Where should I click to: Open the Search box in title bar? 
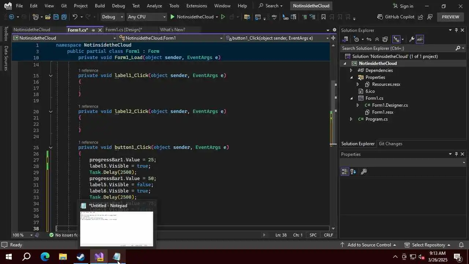271,6
